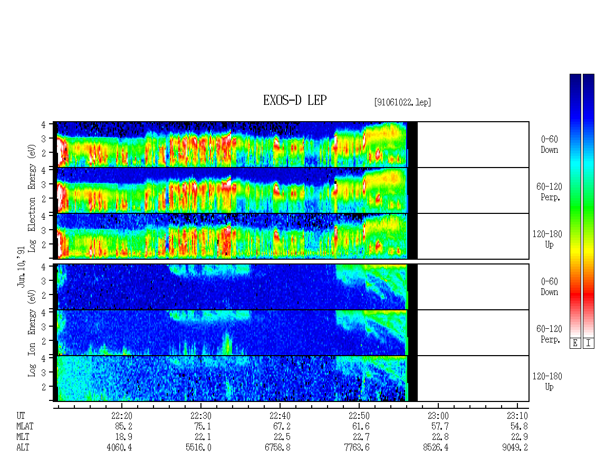596x461 pixels.
Task: Click the MLAT value 85.2
Action: (124, 426)
